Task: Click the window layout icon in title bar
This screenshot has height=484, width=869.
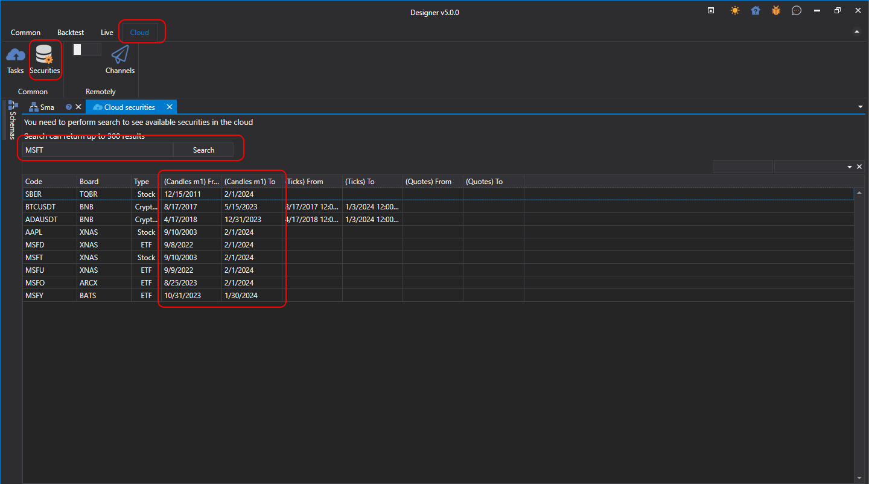Action: tap(711, 11)
